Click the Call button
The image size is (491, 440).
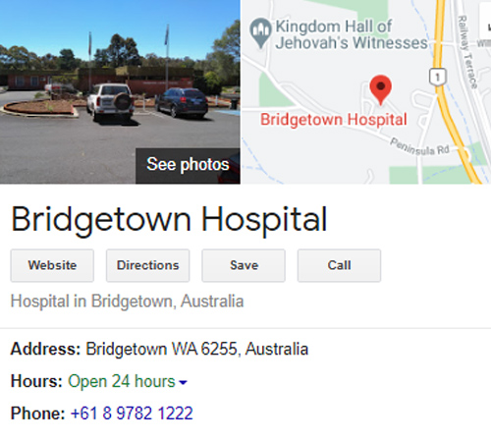[339, 265]
